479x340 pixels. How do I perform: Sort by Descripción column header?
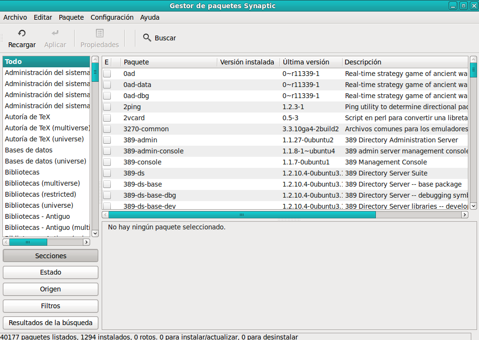pos(405,62)
